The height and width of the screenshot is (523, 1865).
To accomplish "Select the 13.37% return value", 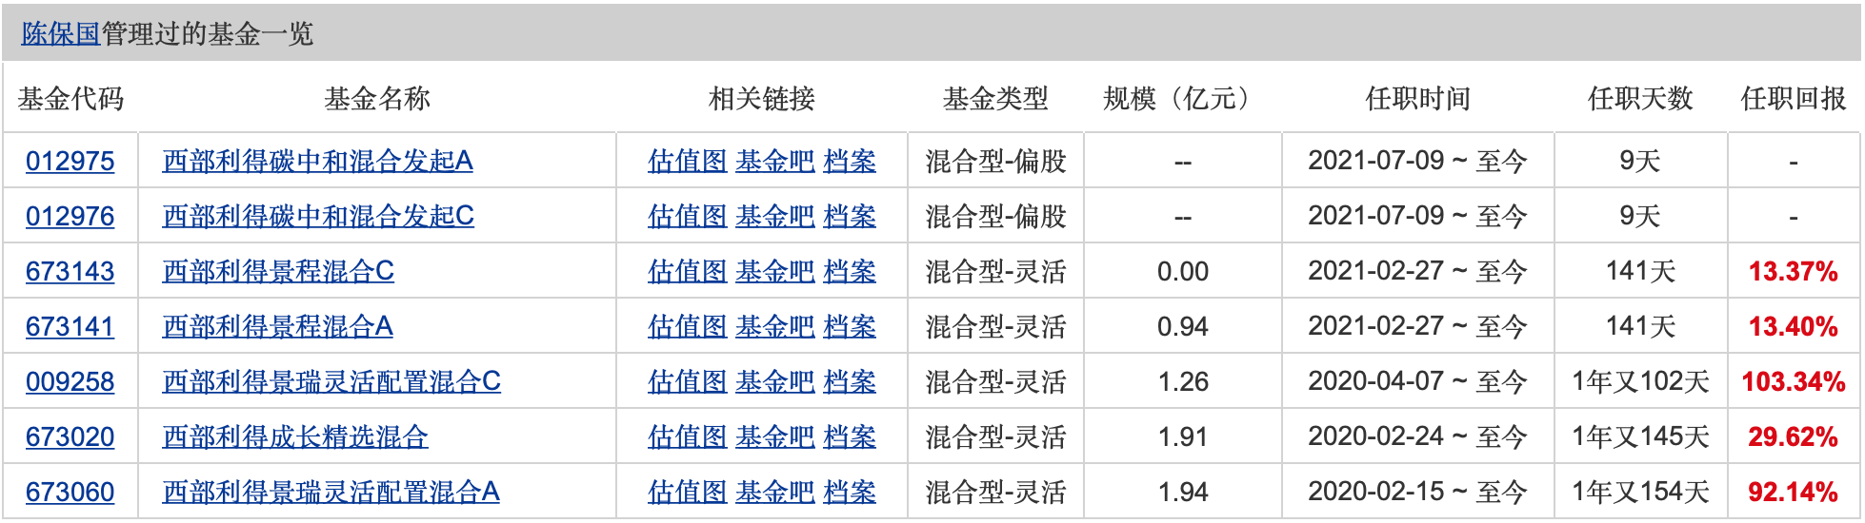I will click(1794, 271).
